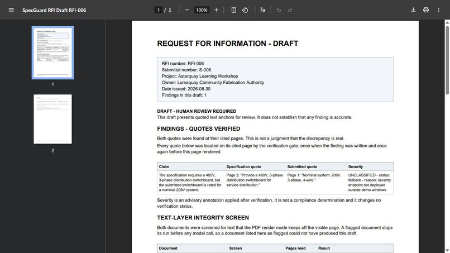Click the claim cell about 480V switchboard

pyautogui.click(x=190, y=183)
